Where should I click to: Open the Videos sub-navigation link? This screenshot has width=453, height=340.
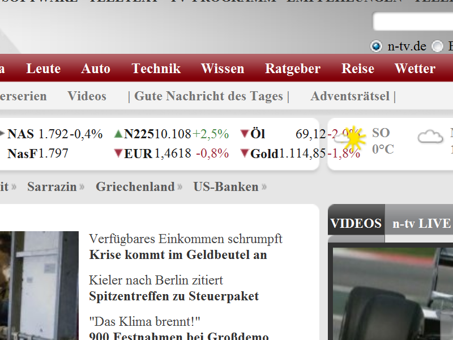click(x=87, y=96)
